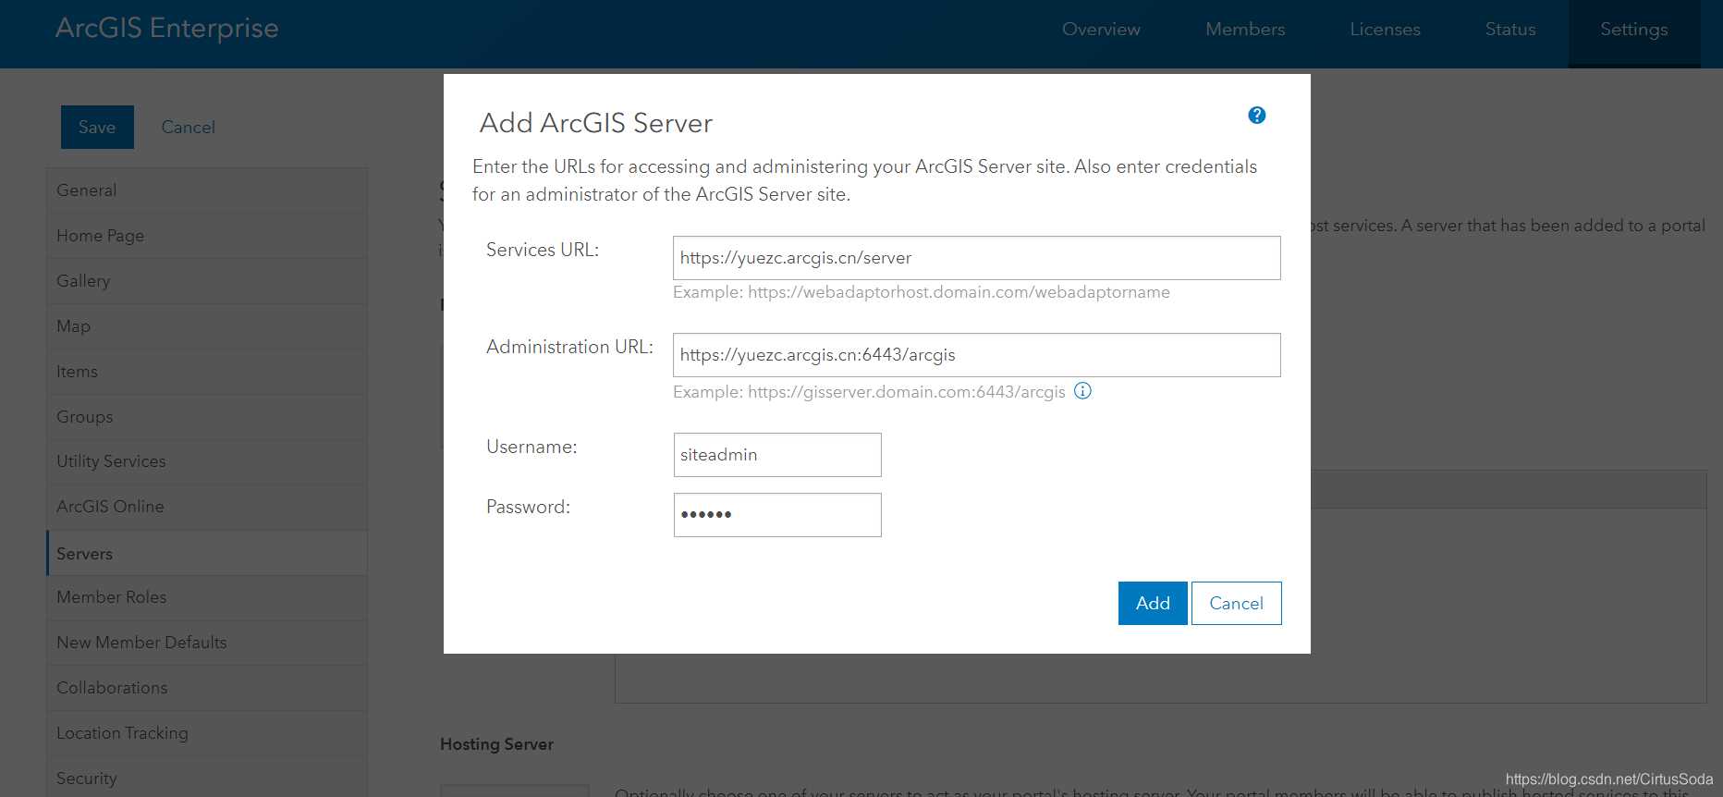This screenshot has width=1723, height=797.
Task: Select Location Tracking in sidebar
Action: [207, 733]
